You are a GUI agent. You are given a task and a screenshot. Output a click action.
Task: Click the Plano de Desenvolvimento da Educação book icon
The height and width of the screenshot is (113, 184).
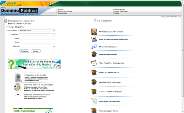point(94,39)
